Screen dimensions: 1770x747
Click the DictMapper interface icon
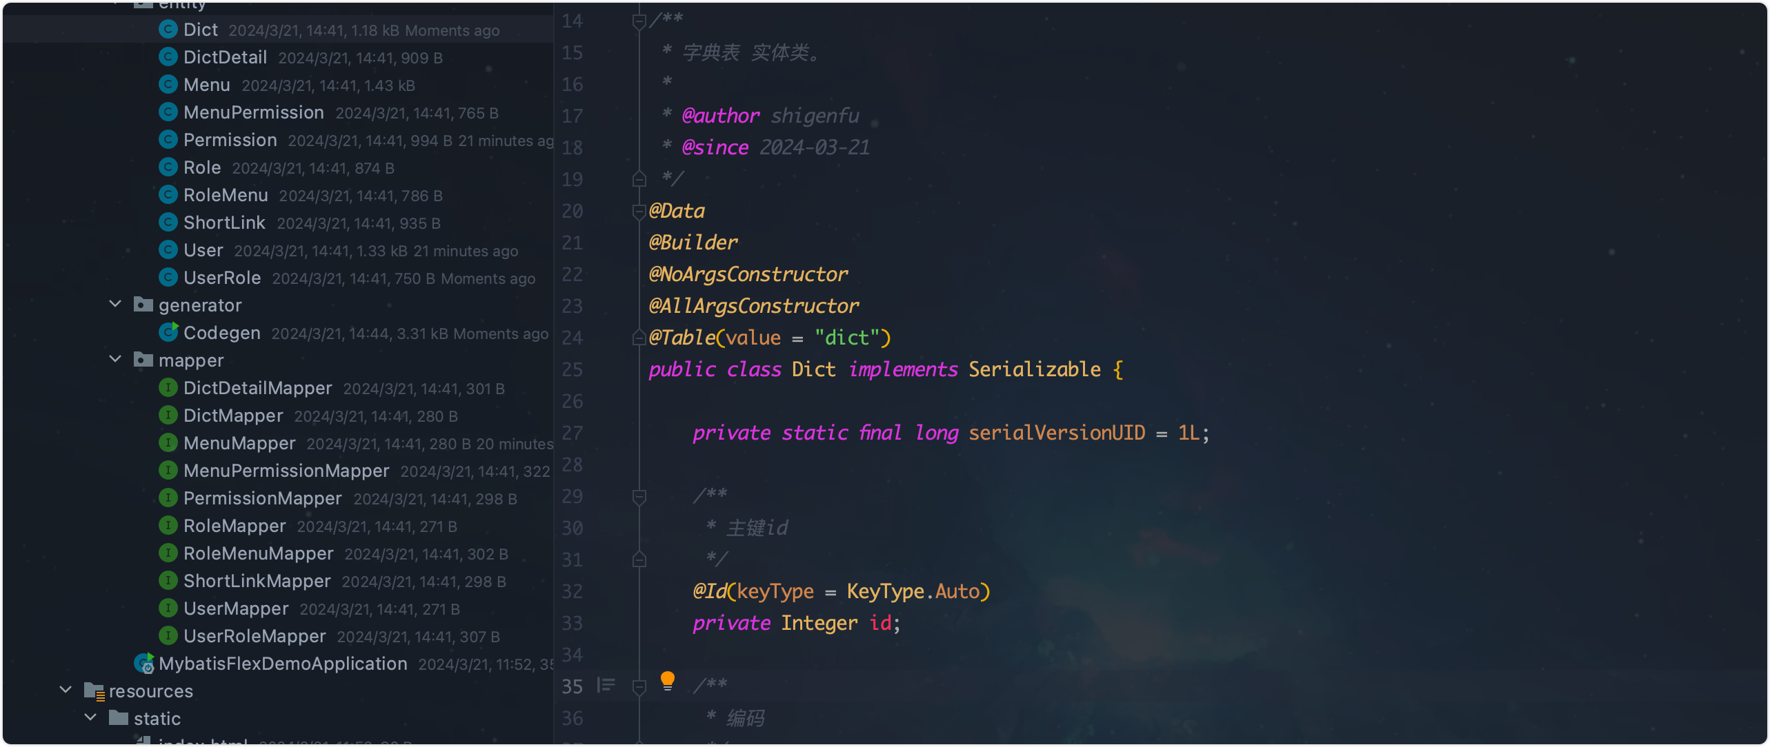(x=168, y=416)
